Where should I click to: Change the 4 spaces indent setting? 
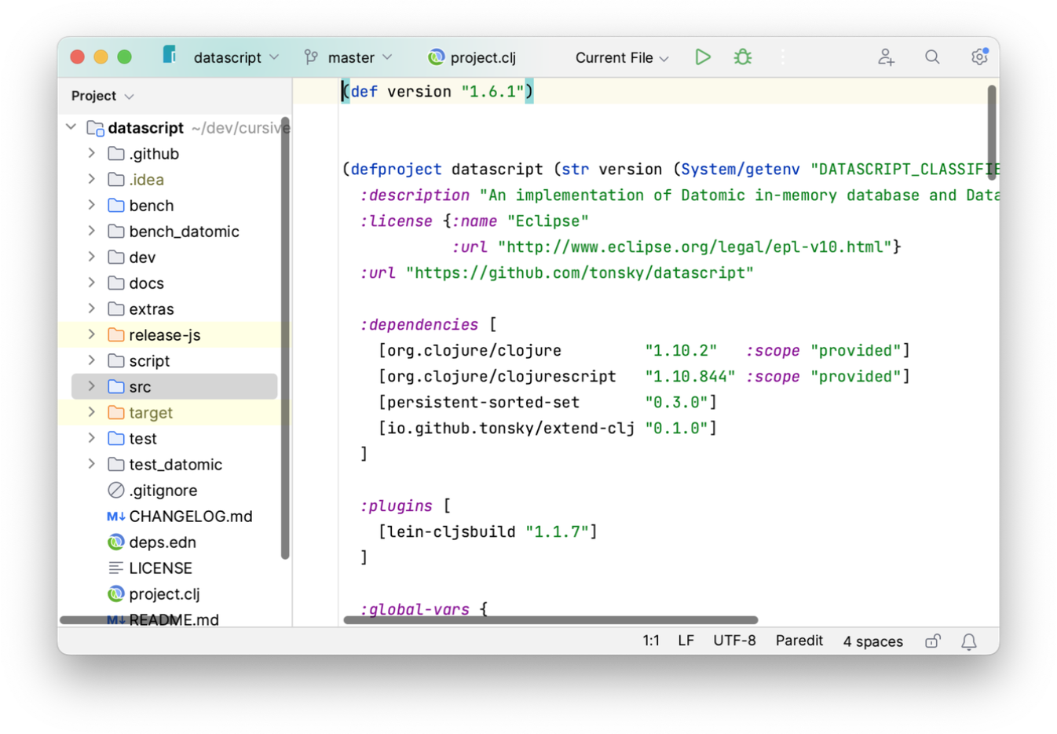872,641
